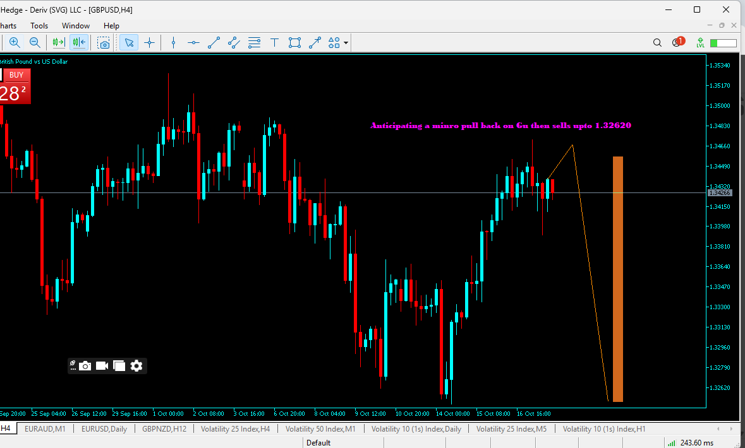The width and height of the screenshot is (745, 448).
Task: Select the Fibonacci Retracement tool
Action: click(x=254, y=42)
